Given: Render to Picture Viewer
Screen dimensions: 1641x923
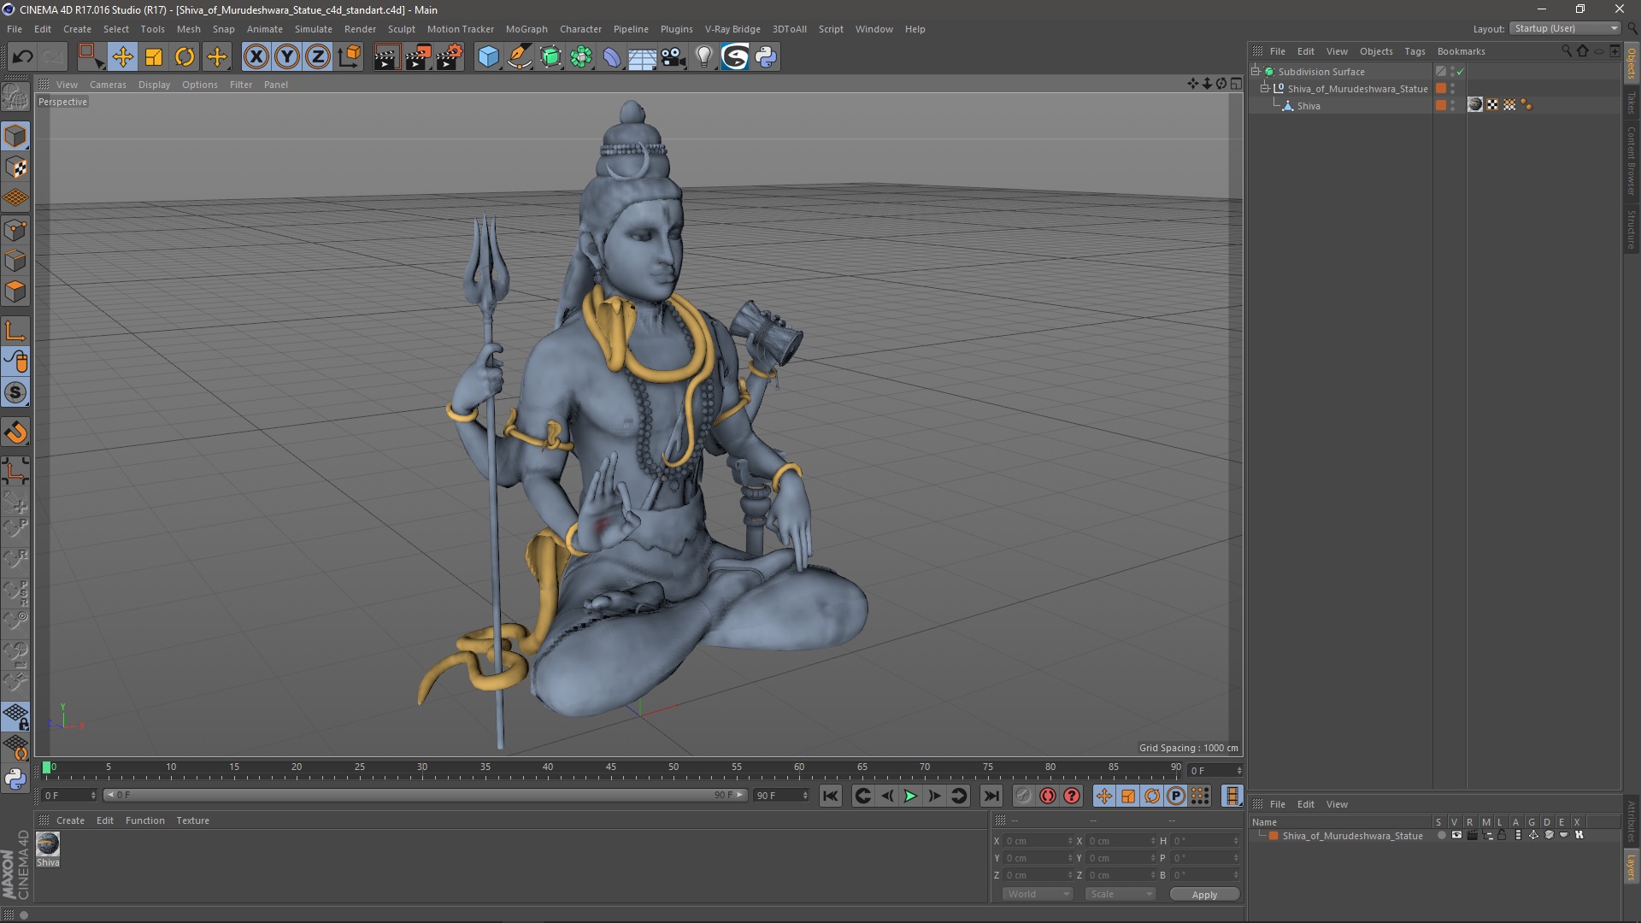Looking at the screenshot, I should tap(418, 56).
